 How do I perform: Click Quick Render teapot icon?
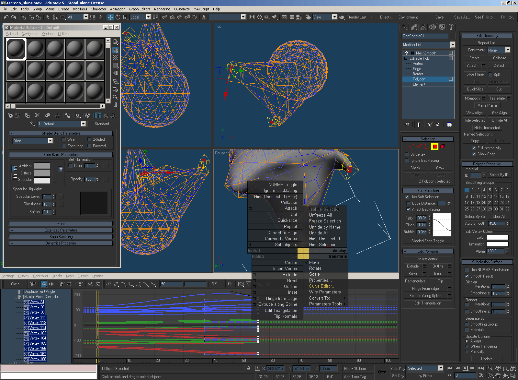(x=342, y=17)
